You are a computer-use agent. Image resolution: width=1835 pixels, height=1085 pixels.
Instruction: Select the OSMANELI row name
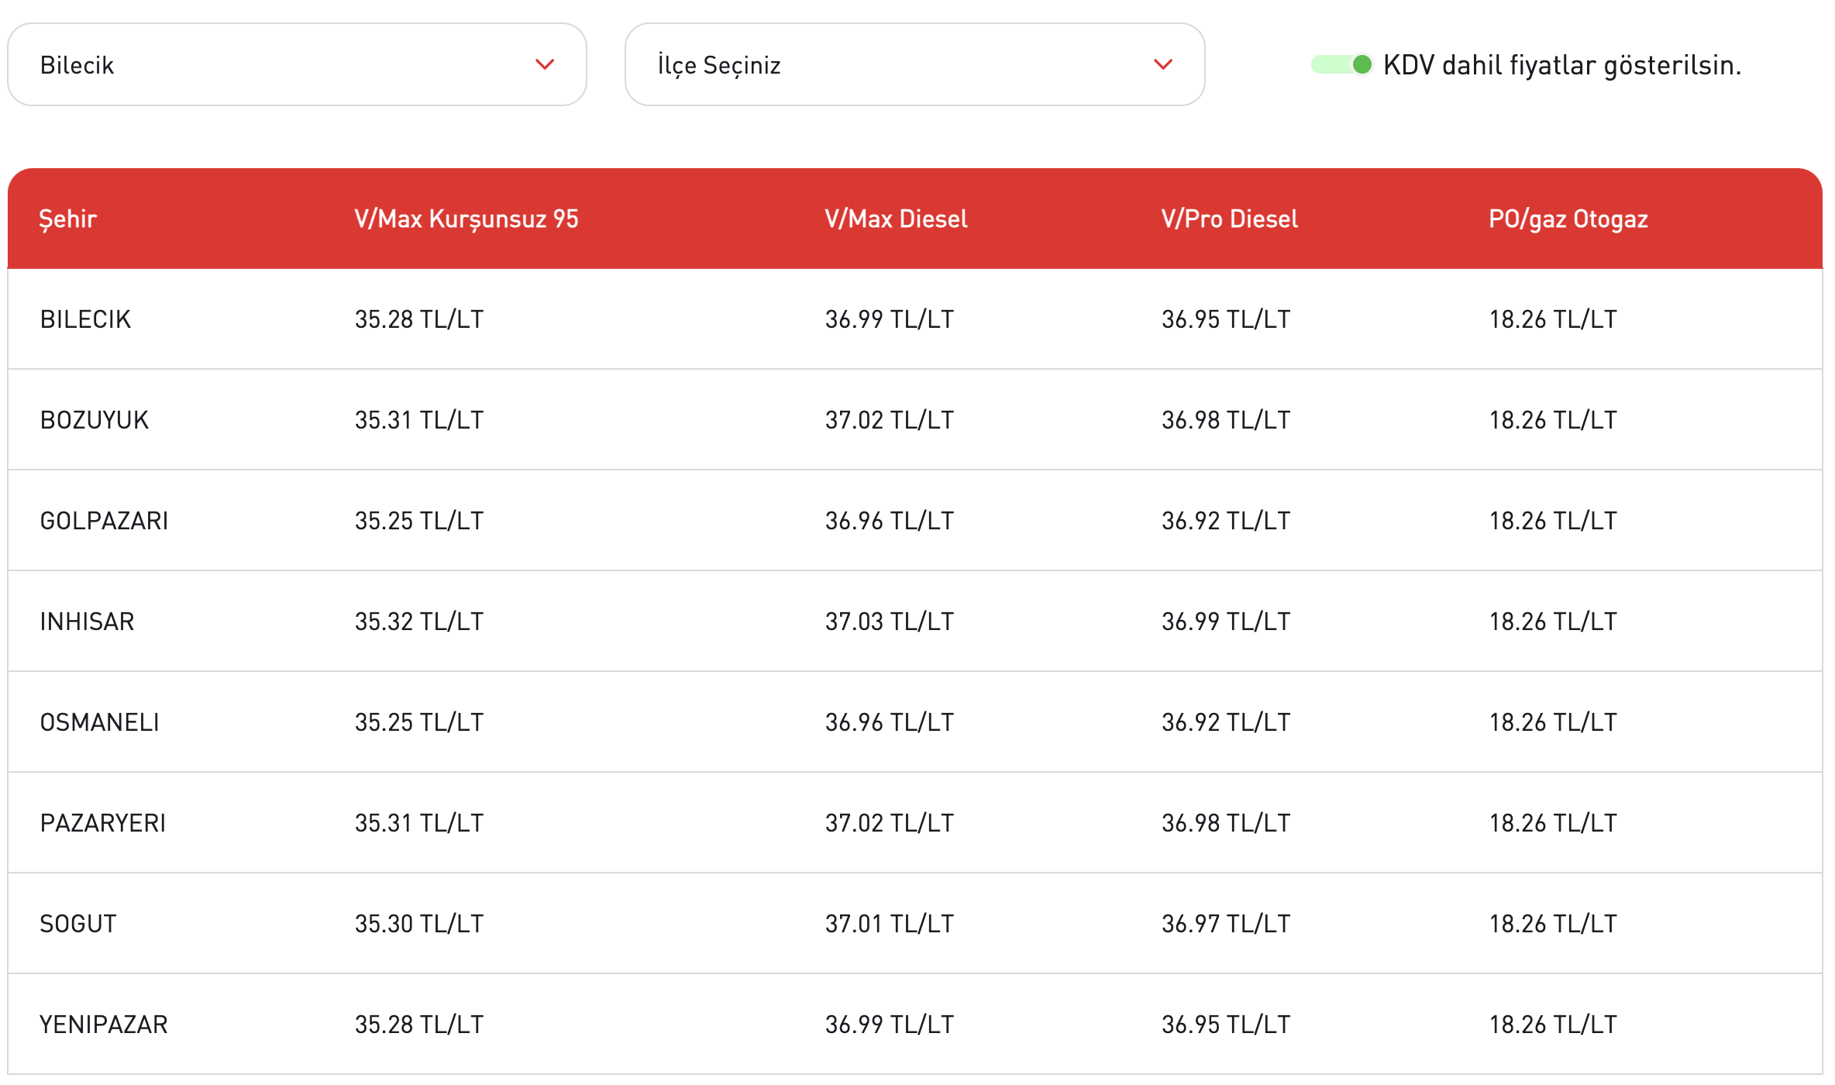tap(99, 722)
